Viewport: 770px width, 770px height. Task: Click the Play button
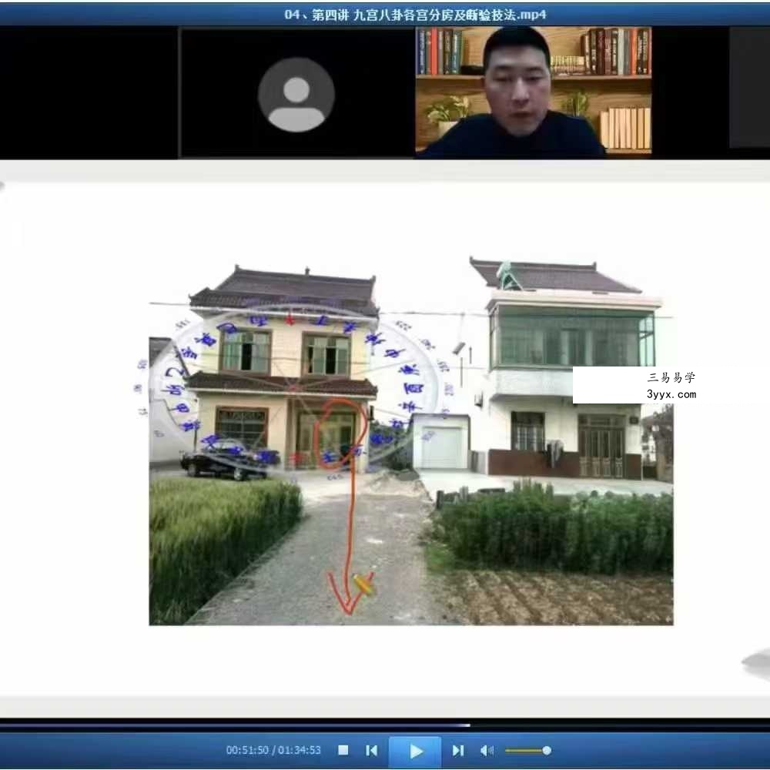point(415,752)
